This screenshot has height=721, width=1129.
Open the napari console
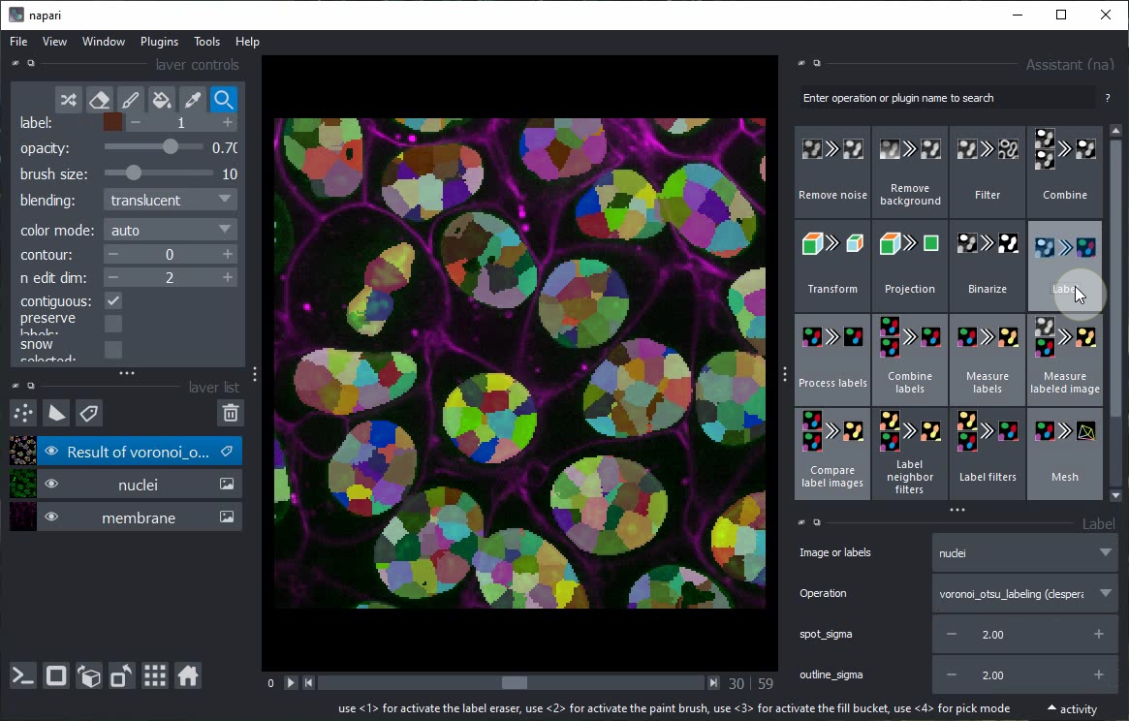coord(23,676)
